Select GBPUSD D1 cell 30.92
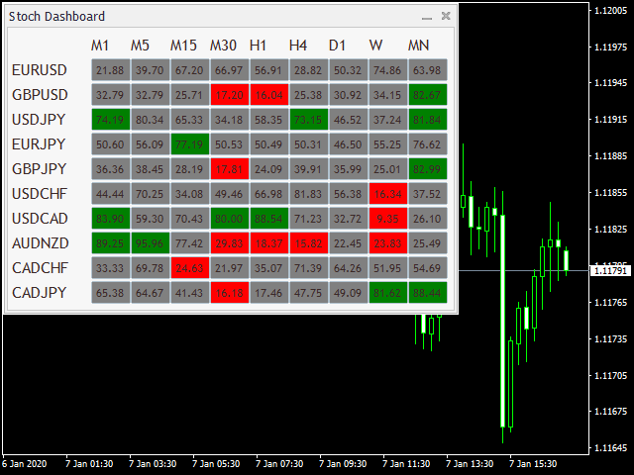 click(348, 95)
